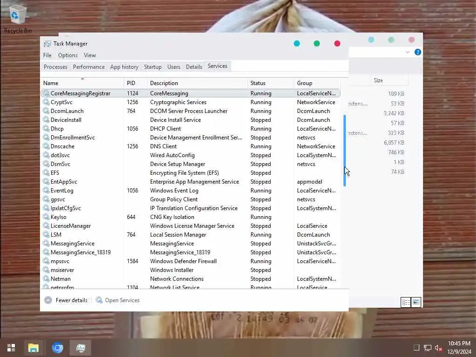
Task: Select the EFS service row
Action: (x=190, y=172)
